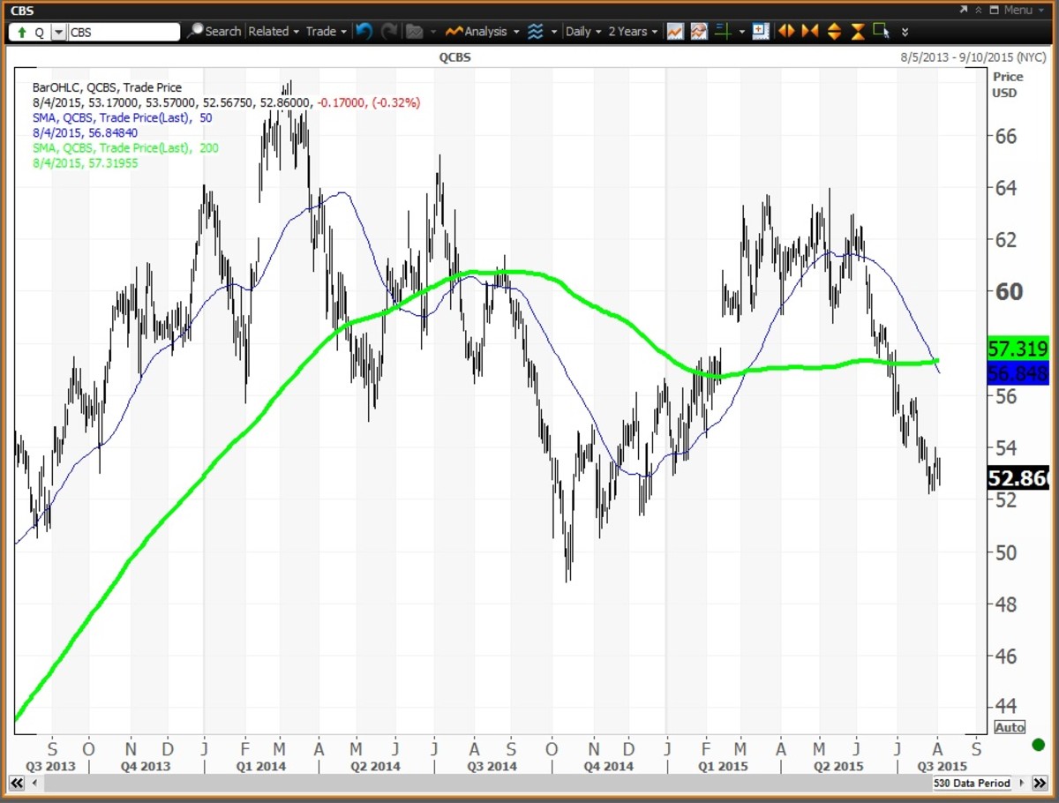This screenshot has width=1059, height=803.
Task: Click the expand horizontally orange arrows icon
Action: 785,31
